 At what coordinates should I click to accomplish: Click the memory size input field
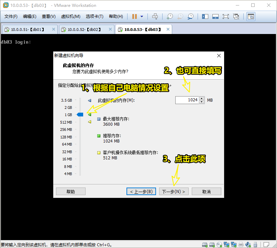(x=187, y=100)
